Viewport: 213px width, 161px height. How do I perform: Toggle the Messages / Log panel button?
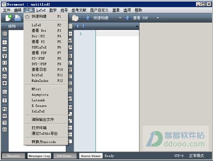pos(39,156)
